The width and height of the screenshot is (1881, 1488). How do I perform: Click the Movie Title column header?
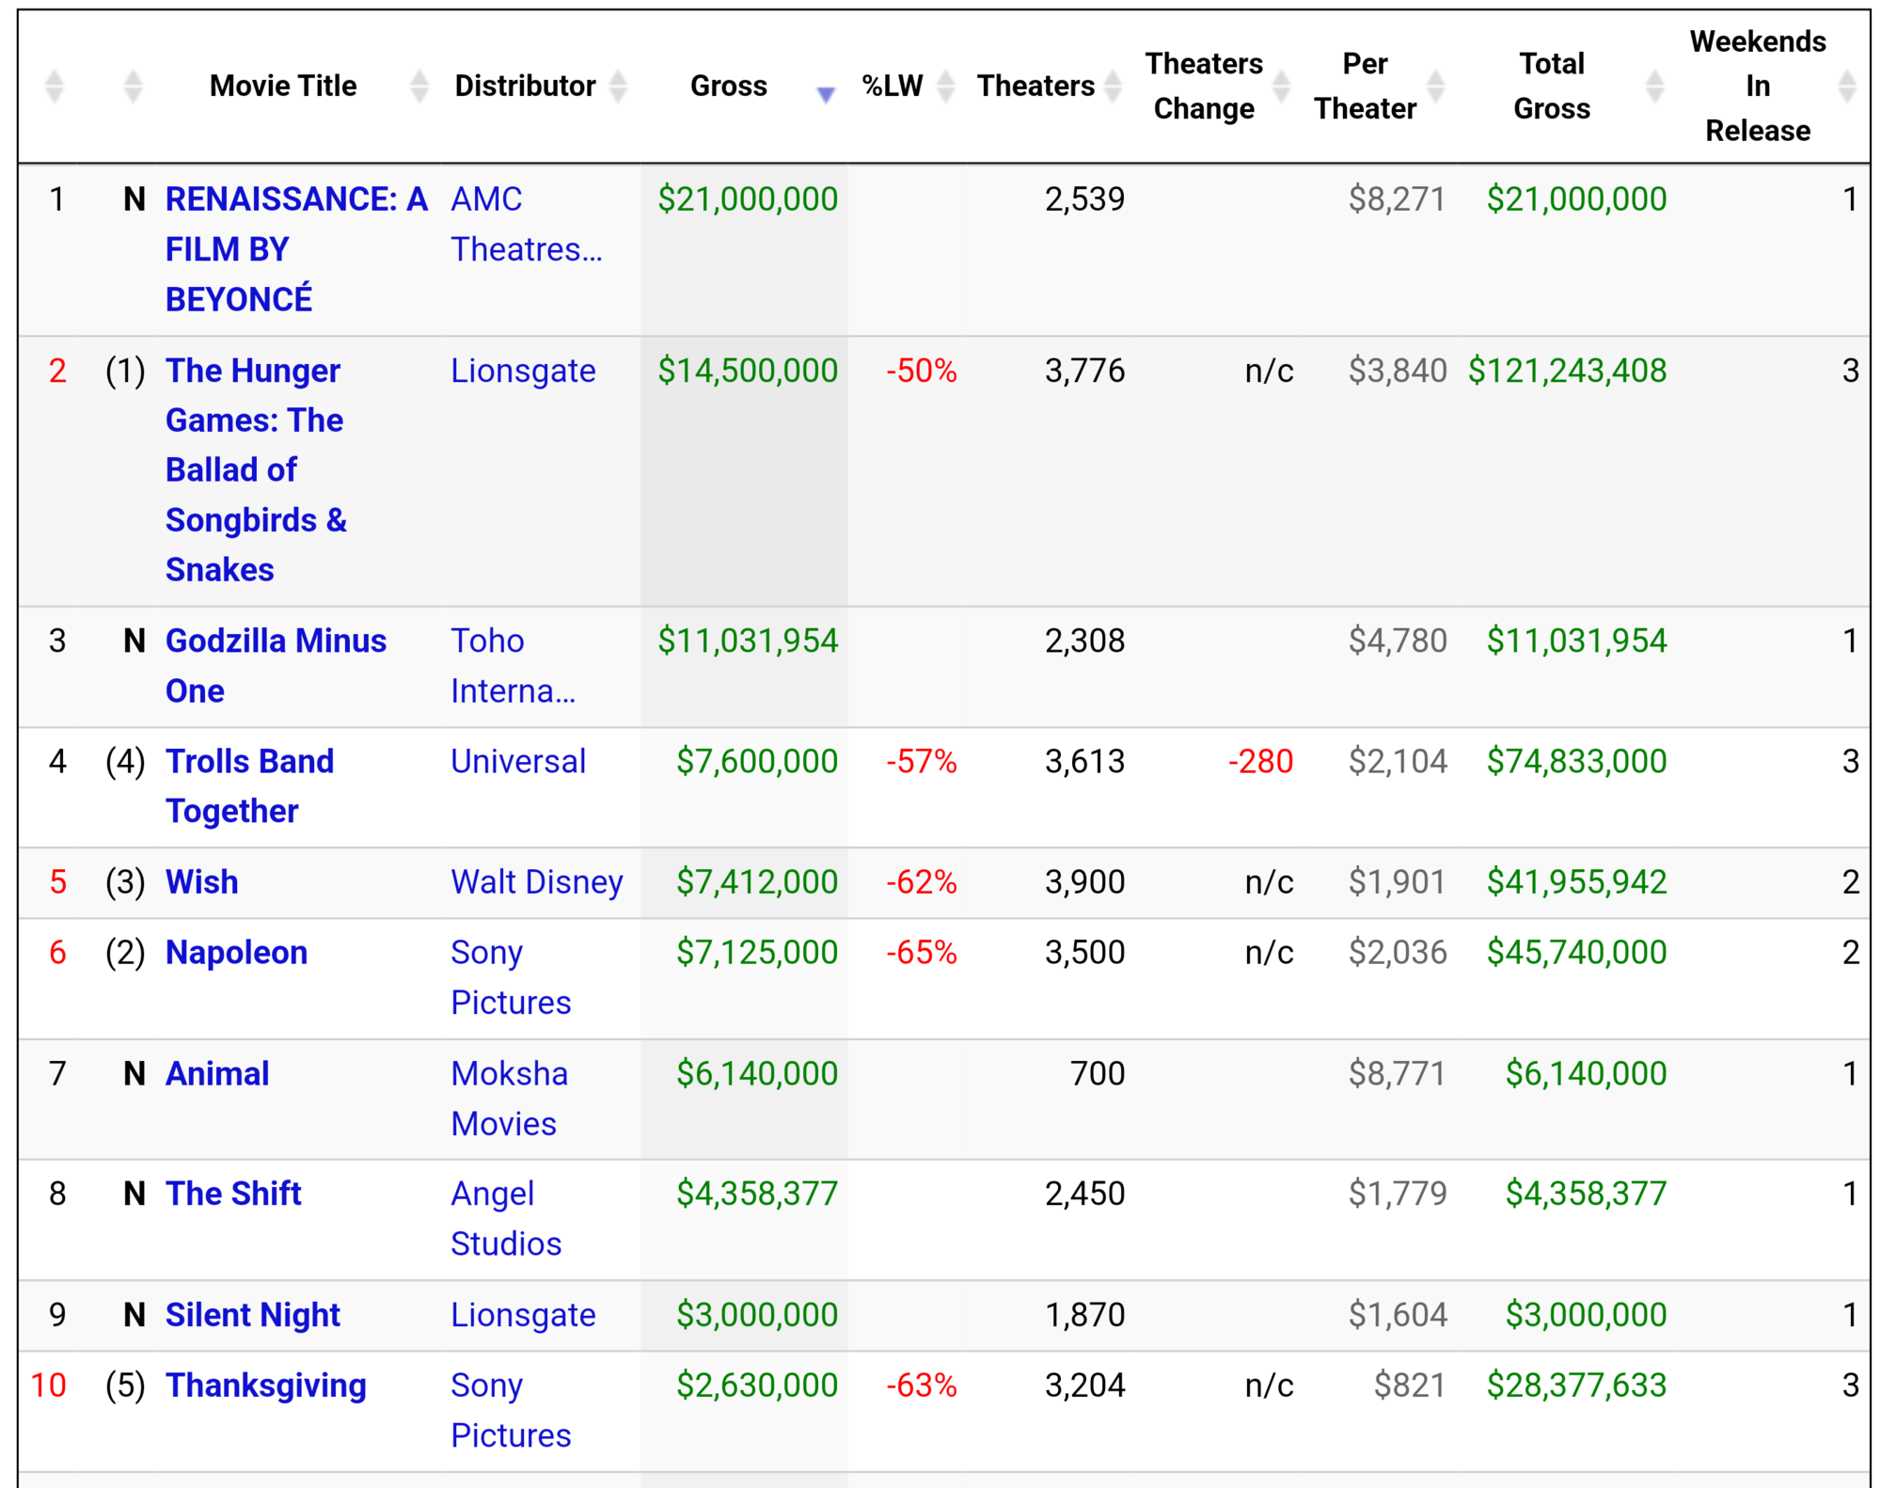pos(283,87)
